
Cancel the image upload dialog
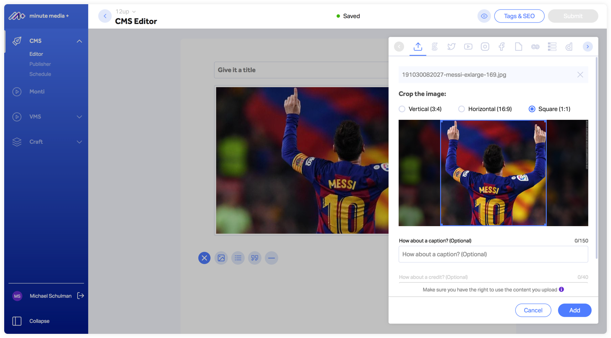coord(533,310)
